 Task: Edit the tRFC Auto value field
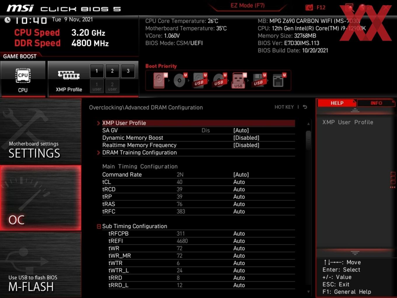(239, 212)
